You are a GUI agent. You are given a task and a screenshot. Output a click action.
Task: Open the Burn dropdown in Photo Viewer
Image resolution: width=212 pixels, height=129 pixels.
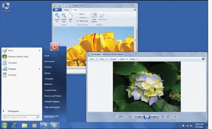point(124,59)
